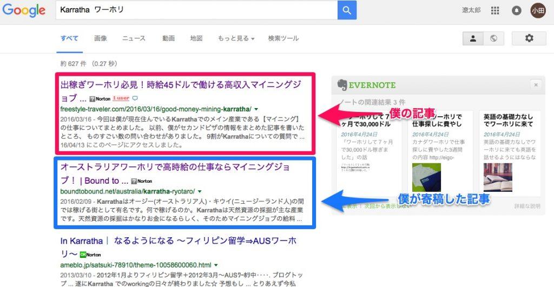Click OK Norton badge on ameblo result
This screenshot has height=287, width=554.
click(90, 255)
